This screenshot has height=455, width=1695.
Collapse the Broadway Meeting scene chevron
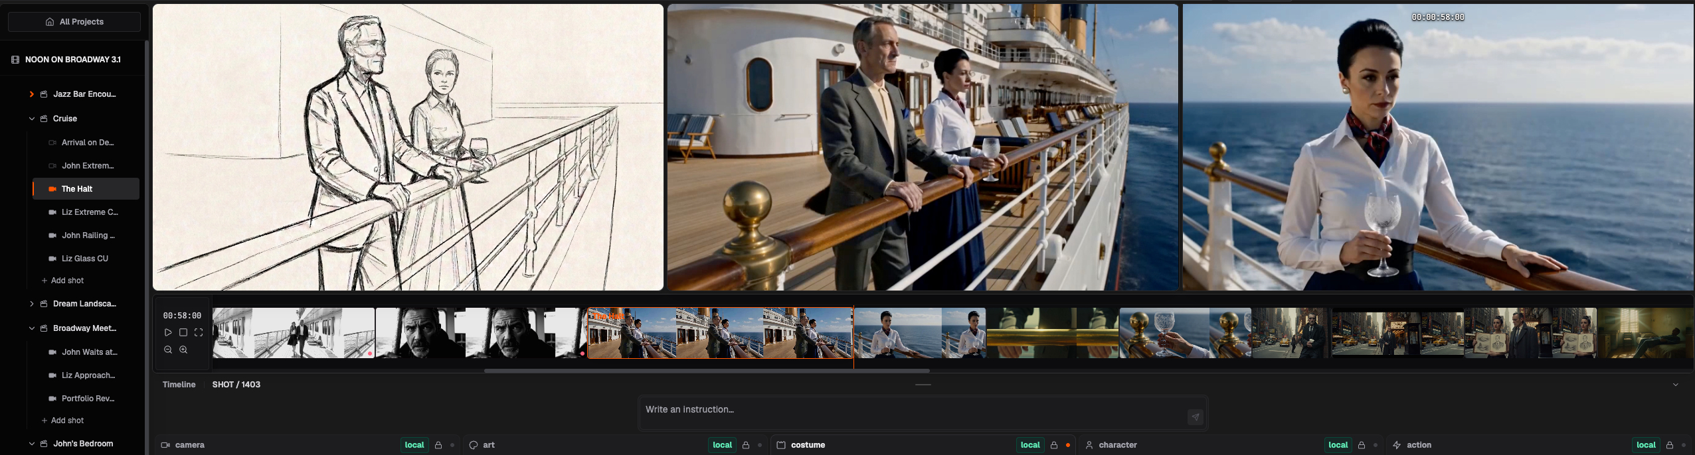tap(31, 328)
